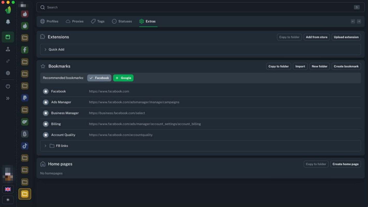Open the user avatar in sidebar
Screen dimensions: 368x207
coord(8,174)
